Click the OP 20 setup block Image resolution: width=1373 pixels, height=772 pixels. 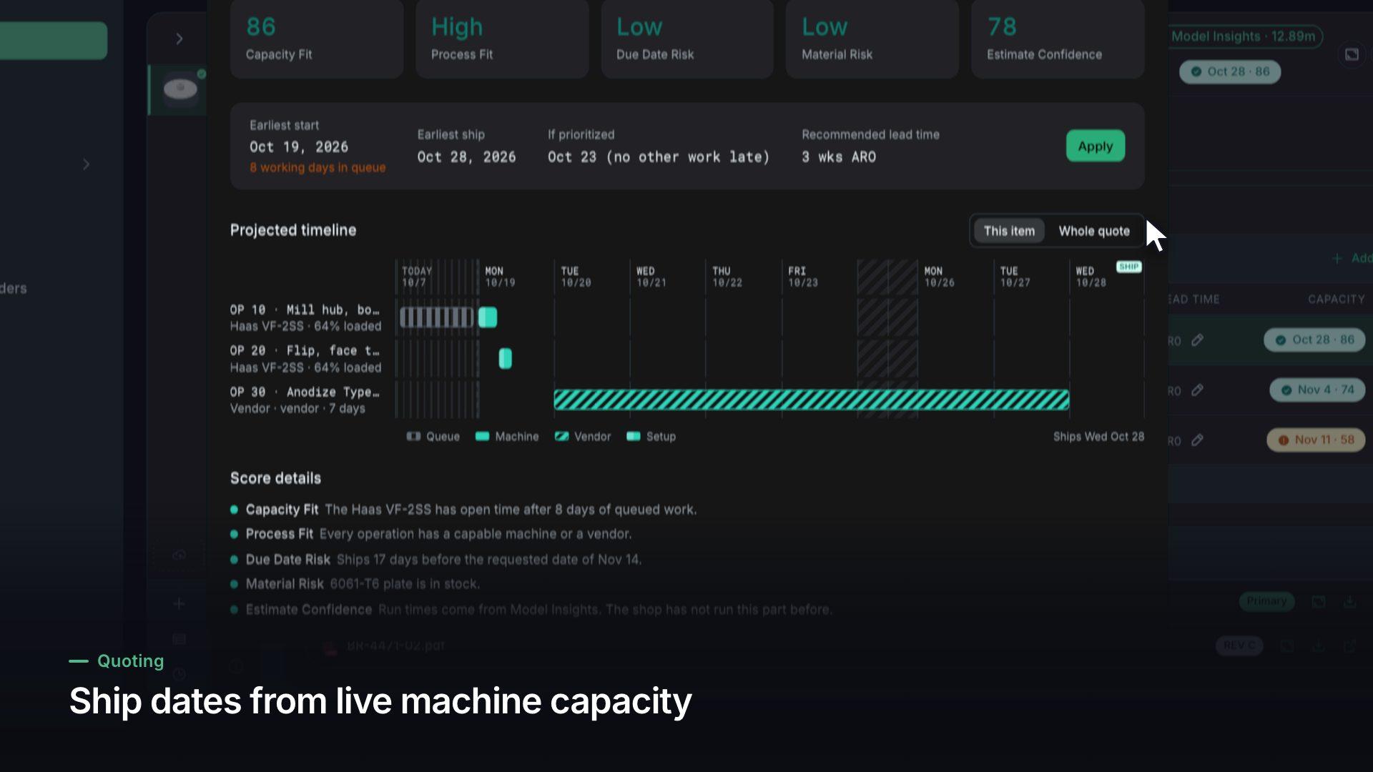[506, 359]
